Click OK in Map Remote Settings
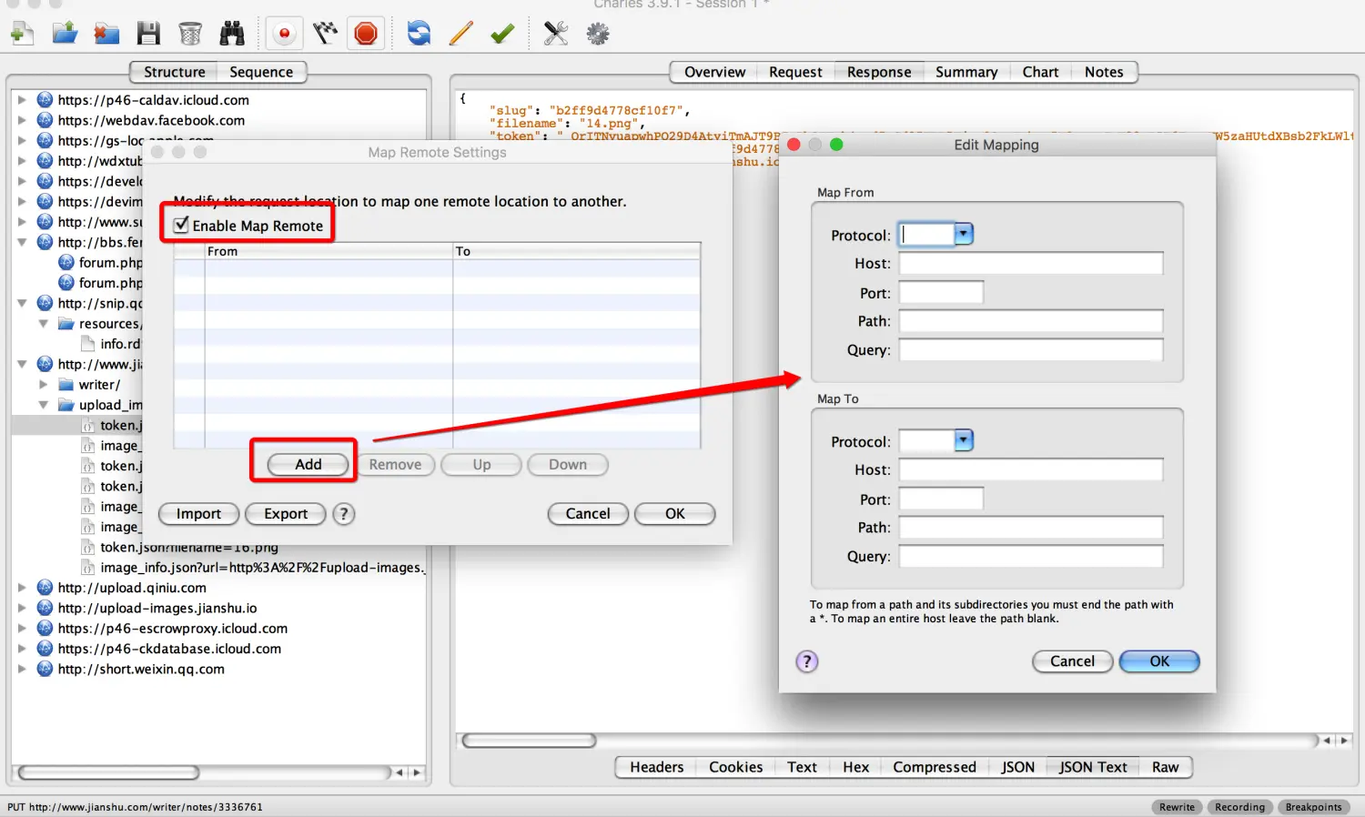Screen dimensions: 1365x817 pyautogui.click(x=674, y=514)
